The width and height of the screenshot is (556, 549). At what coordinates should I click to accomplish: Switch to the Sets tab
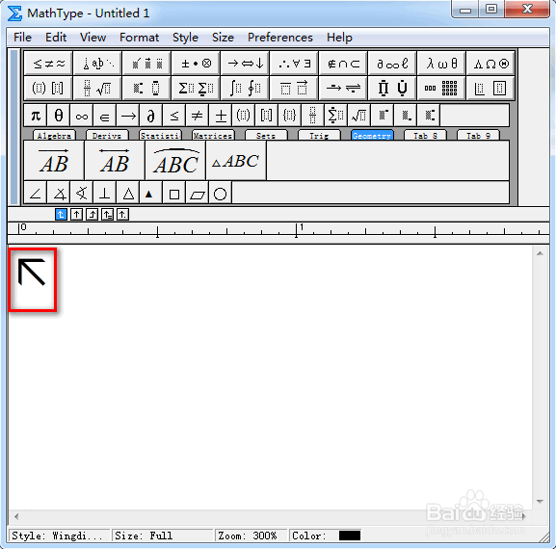(x=266, y=136)
